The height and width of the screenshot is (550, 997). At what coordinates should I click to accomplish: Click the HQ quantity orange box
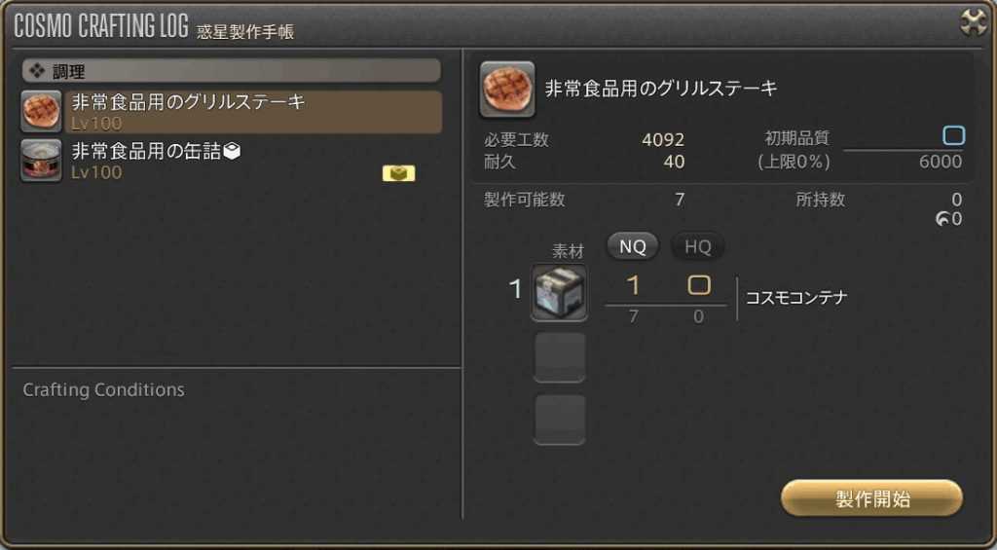pyautogui.click(x=699, y=285)
